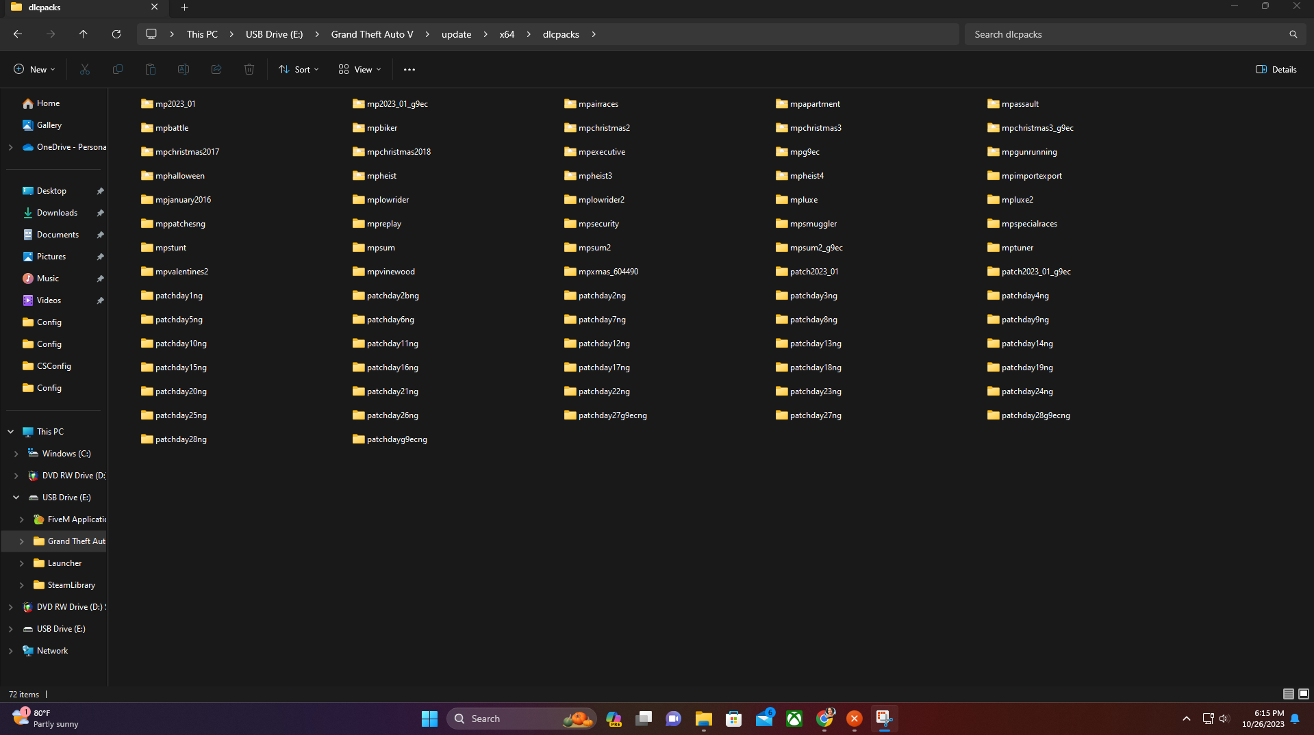Go back with the Back arrow
The image size is (1314, 735).
18,34
